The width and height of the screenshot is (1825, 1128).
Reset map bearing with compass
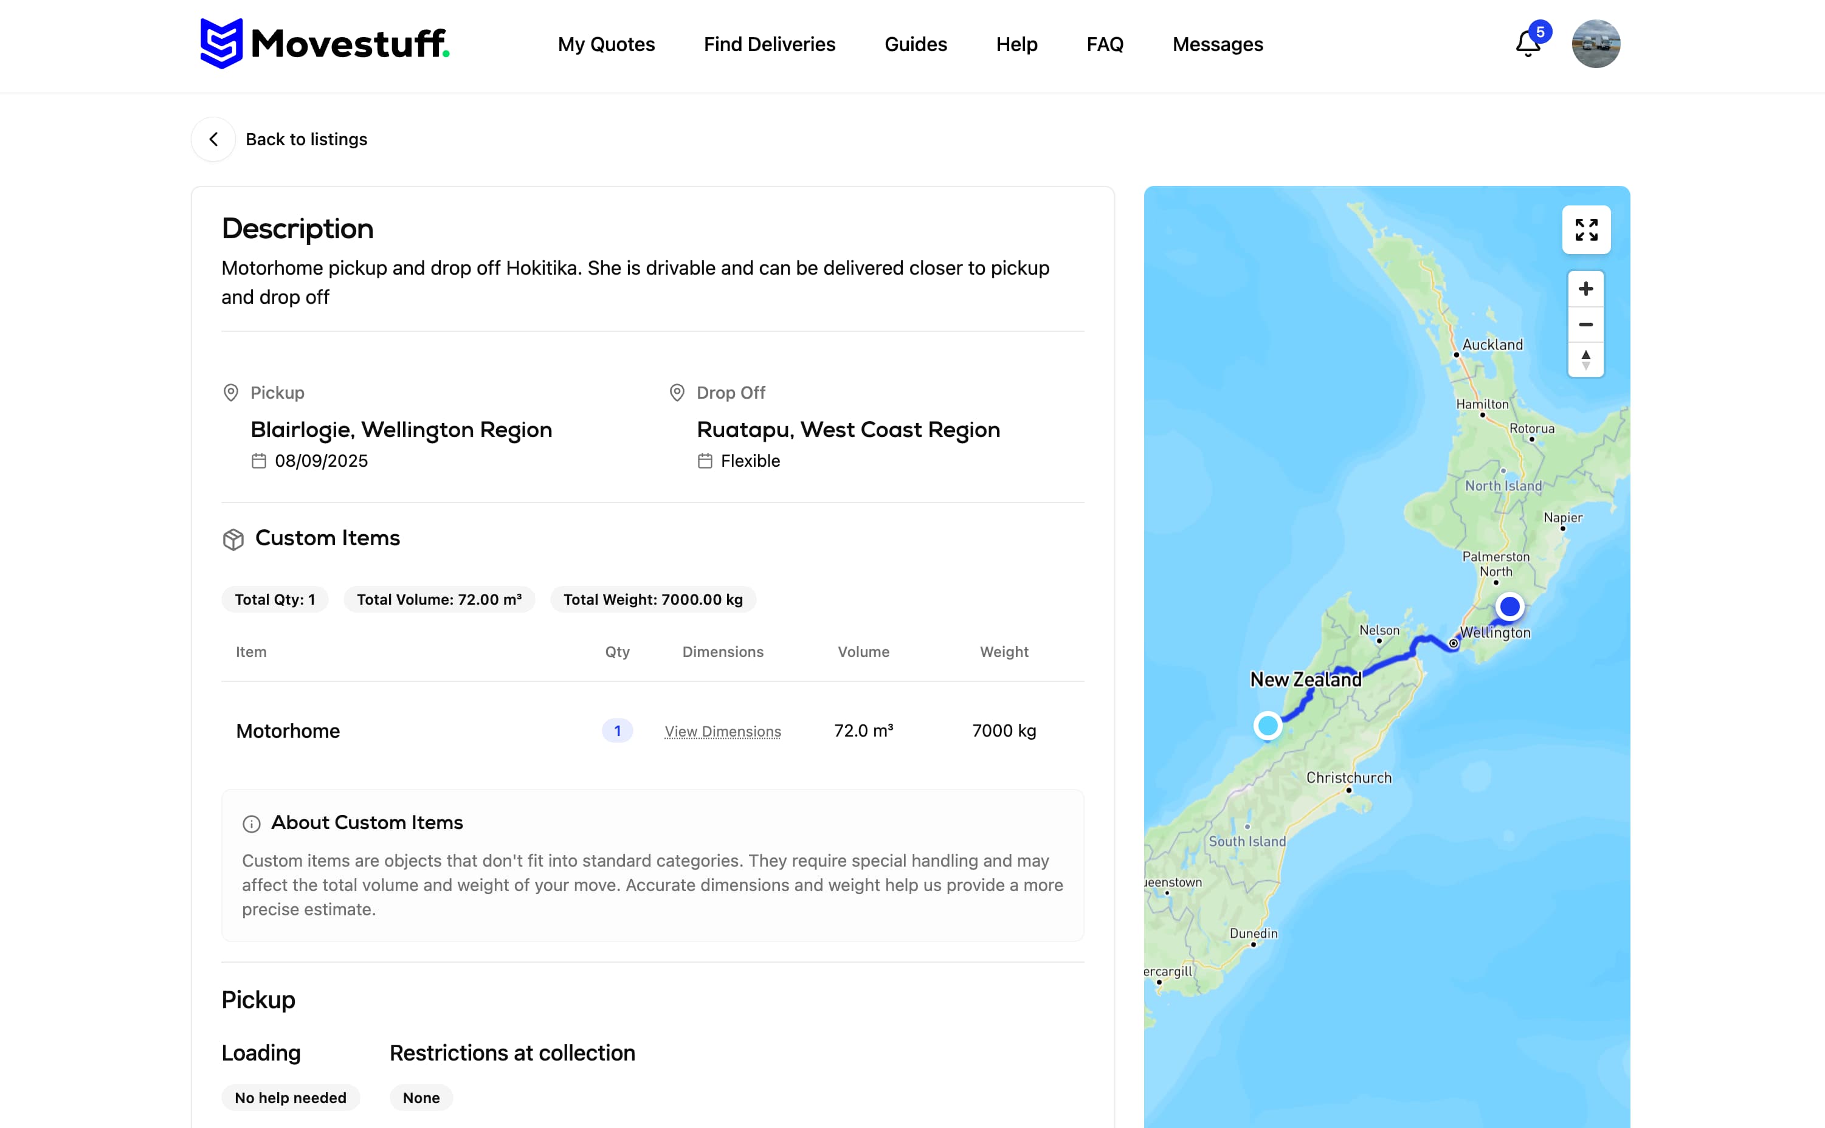[1585, 360]
